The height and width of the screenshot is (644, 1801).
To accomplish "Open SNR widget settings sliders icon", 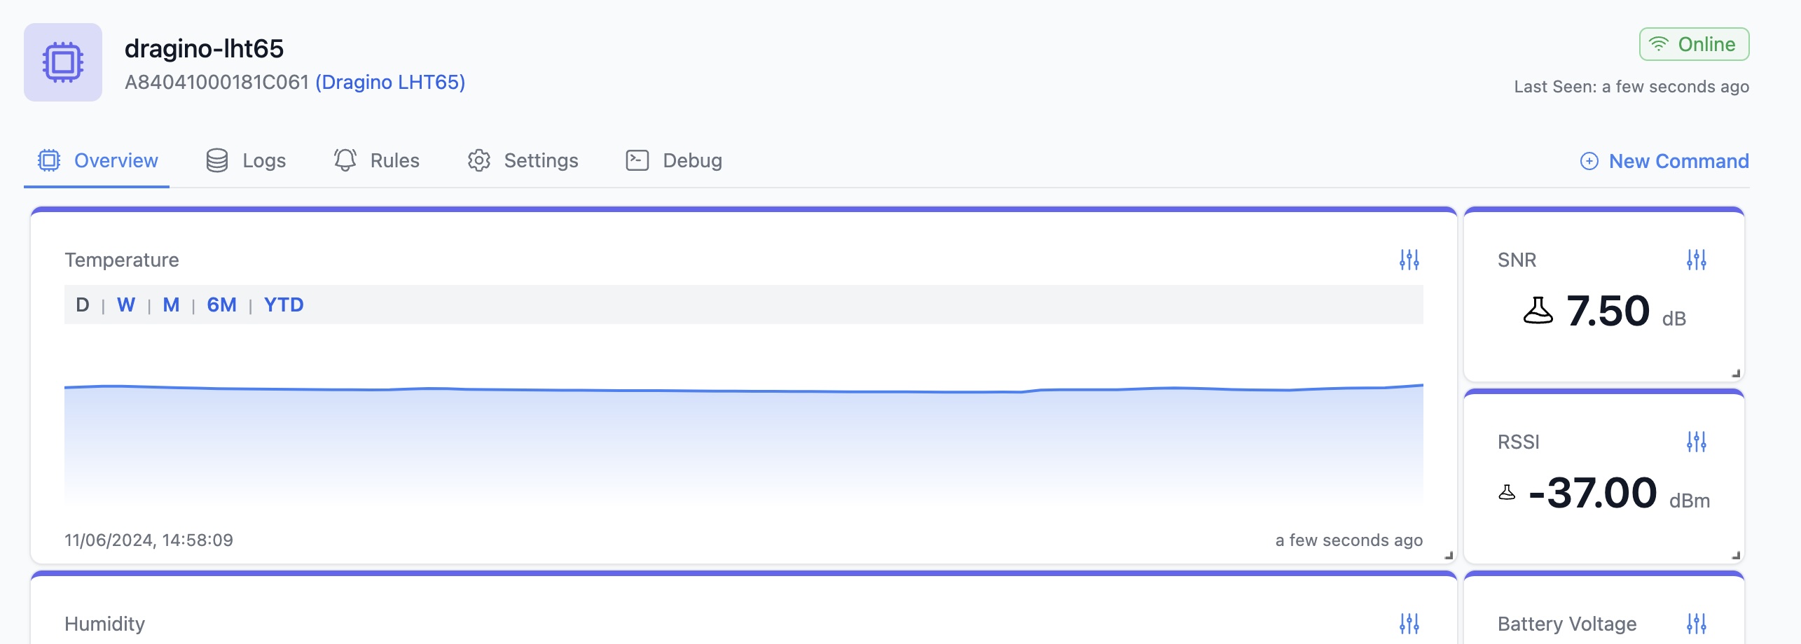I will [x=1696, y=260].
